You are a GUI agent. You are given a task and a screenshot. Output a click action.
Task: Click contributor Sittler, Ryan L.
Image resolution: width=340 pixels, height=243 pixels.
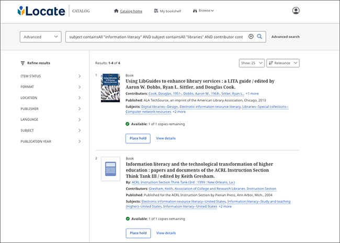pos(232,94)
